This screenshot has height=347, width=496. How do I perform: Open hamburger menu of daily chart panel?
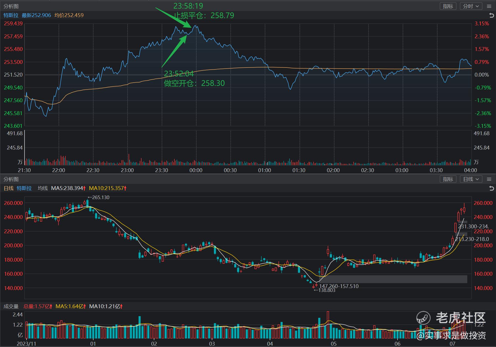click(x=489, y=179)
